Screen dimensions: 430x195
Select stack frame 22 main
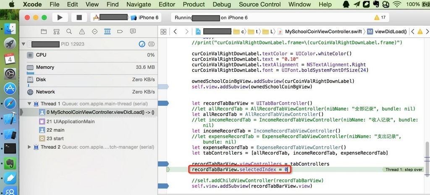tap(88, 130)
